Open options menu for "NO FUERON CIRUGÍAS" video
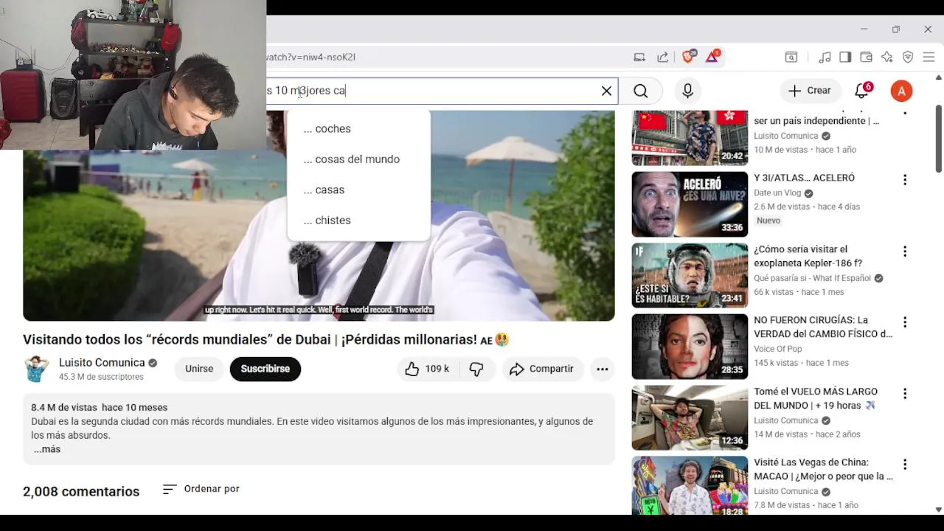The height and width of the screenshot is (531, 944). click(x=904, y=322)
